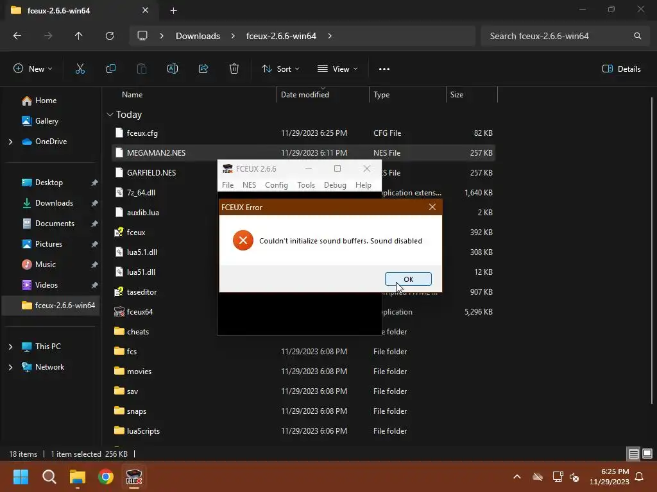
Task: Open Desktop in the navigation pane
Action: 49,183
